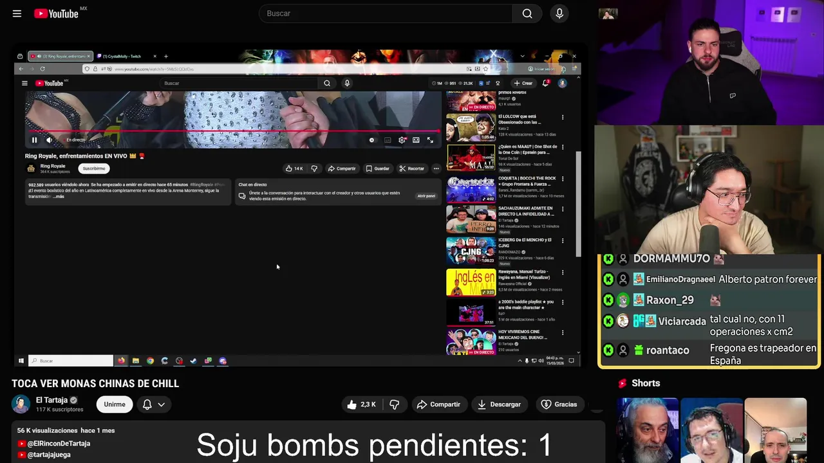Clip the stream with Recortar

point(411,168)
